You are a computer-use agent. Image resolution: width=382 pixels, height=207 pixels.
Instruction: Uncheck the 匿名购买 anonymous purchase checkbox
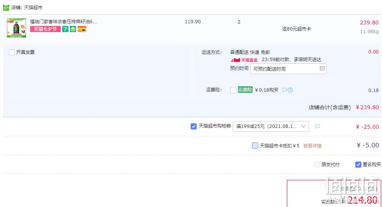358,165
